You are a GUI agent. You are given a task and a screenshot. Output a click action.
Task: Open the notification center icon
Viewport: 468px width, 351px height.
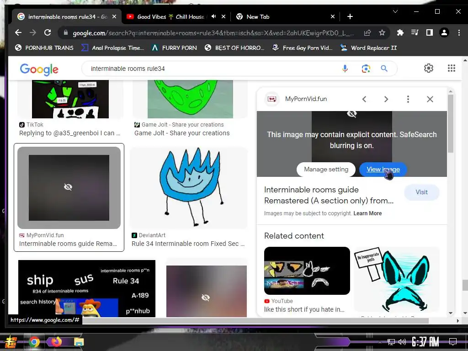point(453,341)
